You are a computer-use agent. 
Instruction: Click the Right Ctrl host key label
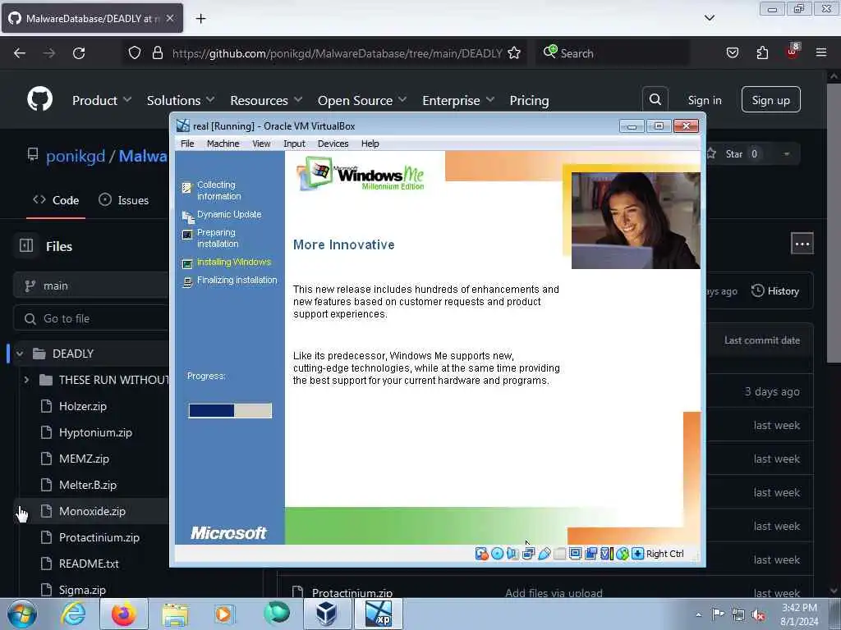tap(664, 554)
